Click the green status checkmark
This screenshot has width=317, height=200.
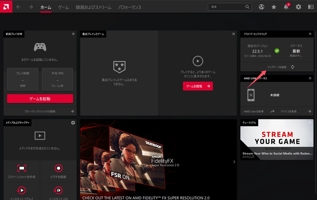pyautogui.click(x=277, y=51)
